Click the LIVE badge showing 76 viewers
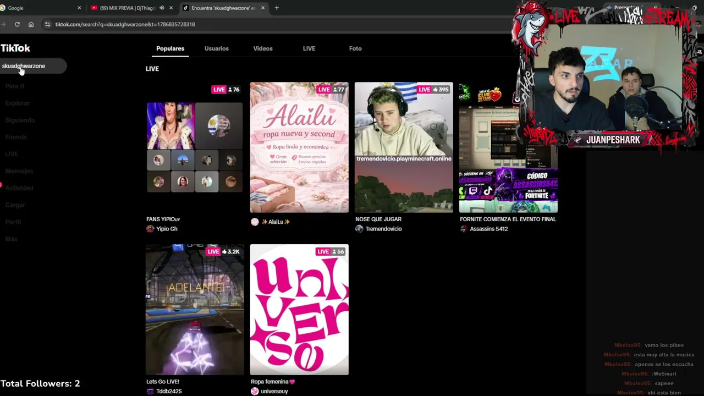 pos(226,90)
